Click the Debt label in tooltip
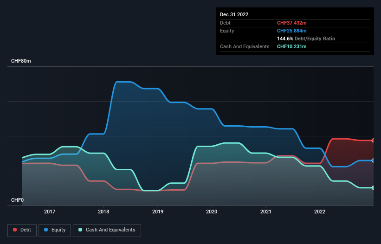381x244 pixels. (225, 23)
